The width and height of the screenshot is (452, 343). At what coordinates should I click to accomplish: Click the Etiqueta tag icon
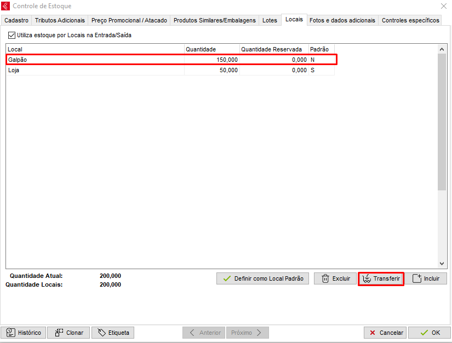pyautogui.click(x=101, y=333)
